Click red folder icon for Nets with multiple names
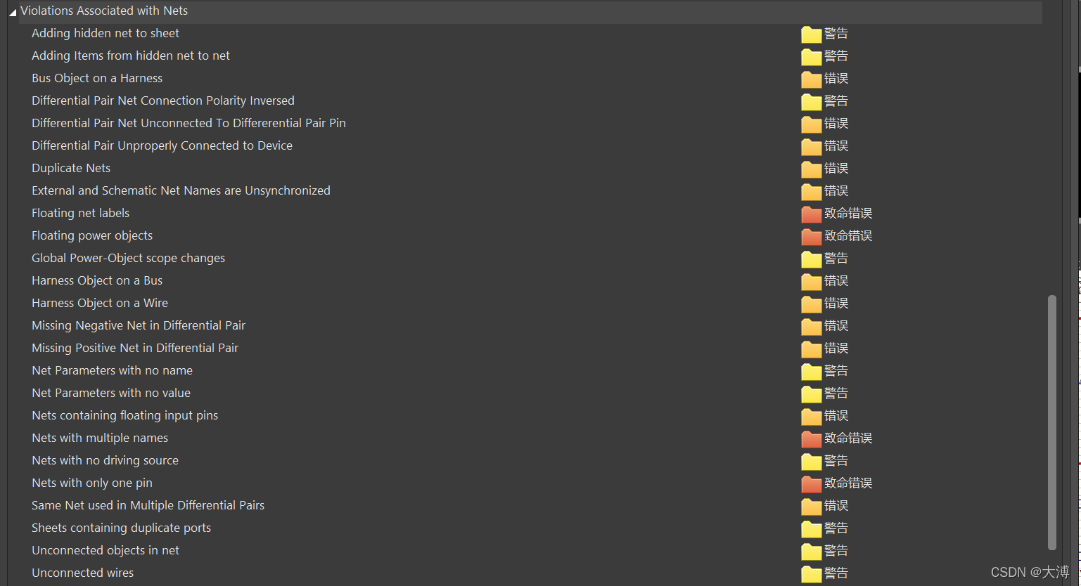The width and height of the screenshot is (1081, 586). (x=811, y=438)
